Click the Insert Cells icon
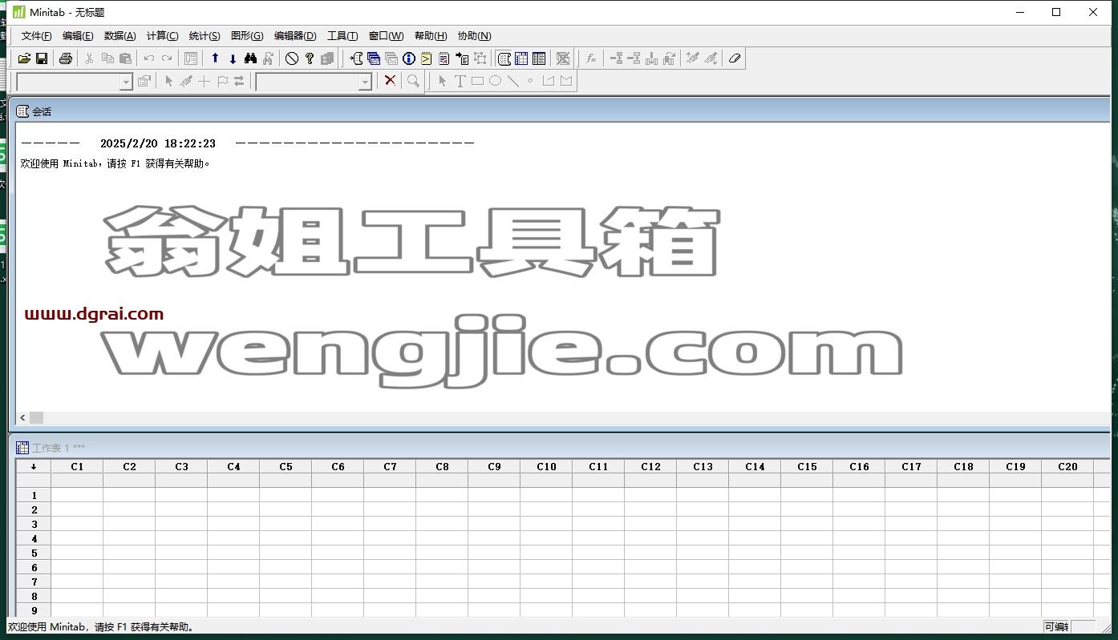This screenshot has width=1118, height=640. pos(616,58)
